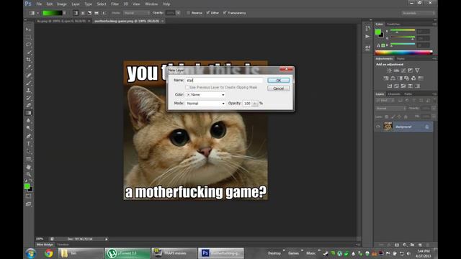Confirm New Layer dialog with OK
This screenshot has height=259, width=461.
(279, 81)
